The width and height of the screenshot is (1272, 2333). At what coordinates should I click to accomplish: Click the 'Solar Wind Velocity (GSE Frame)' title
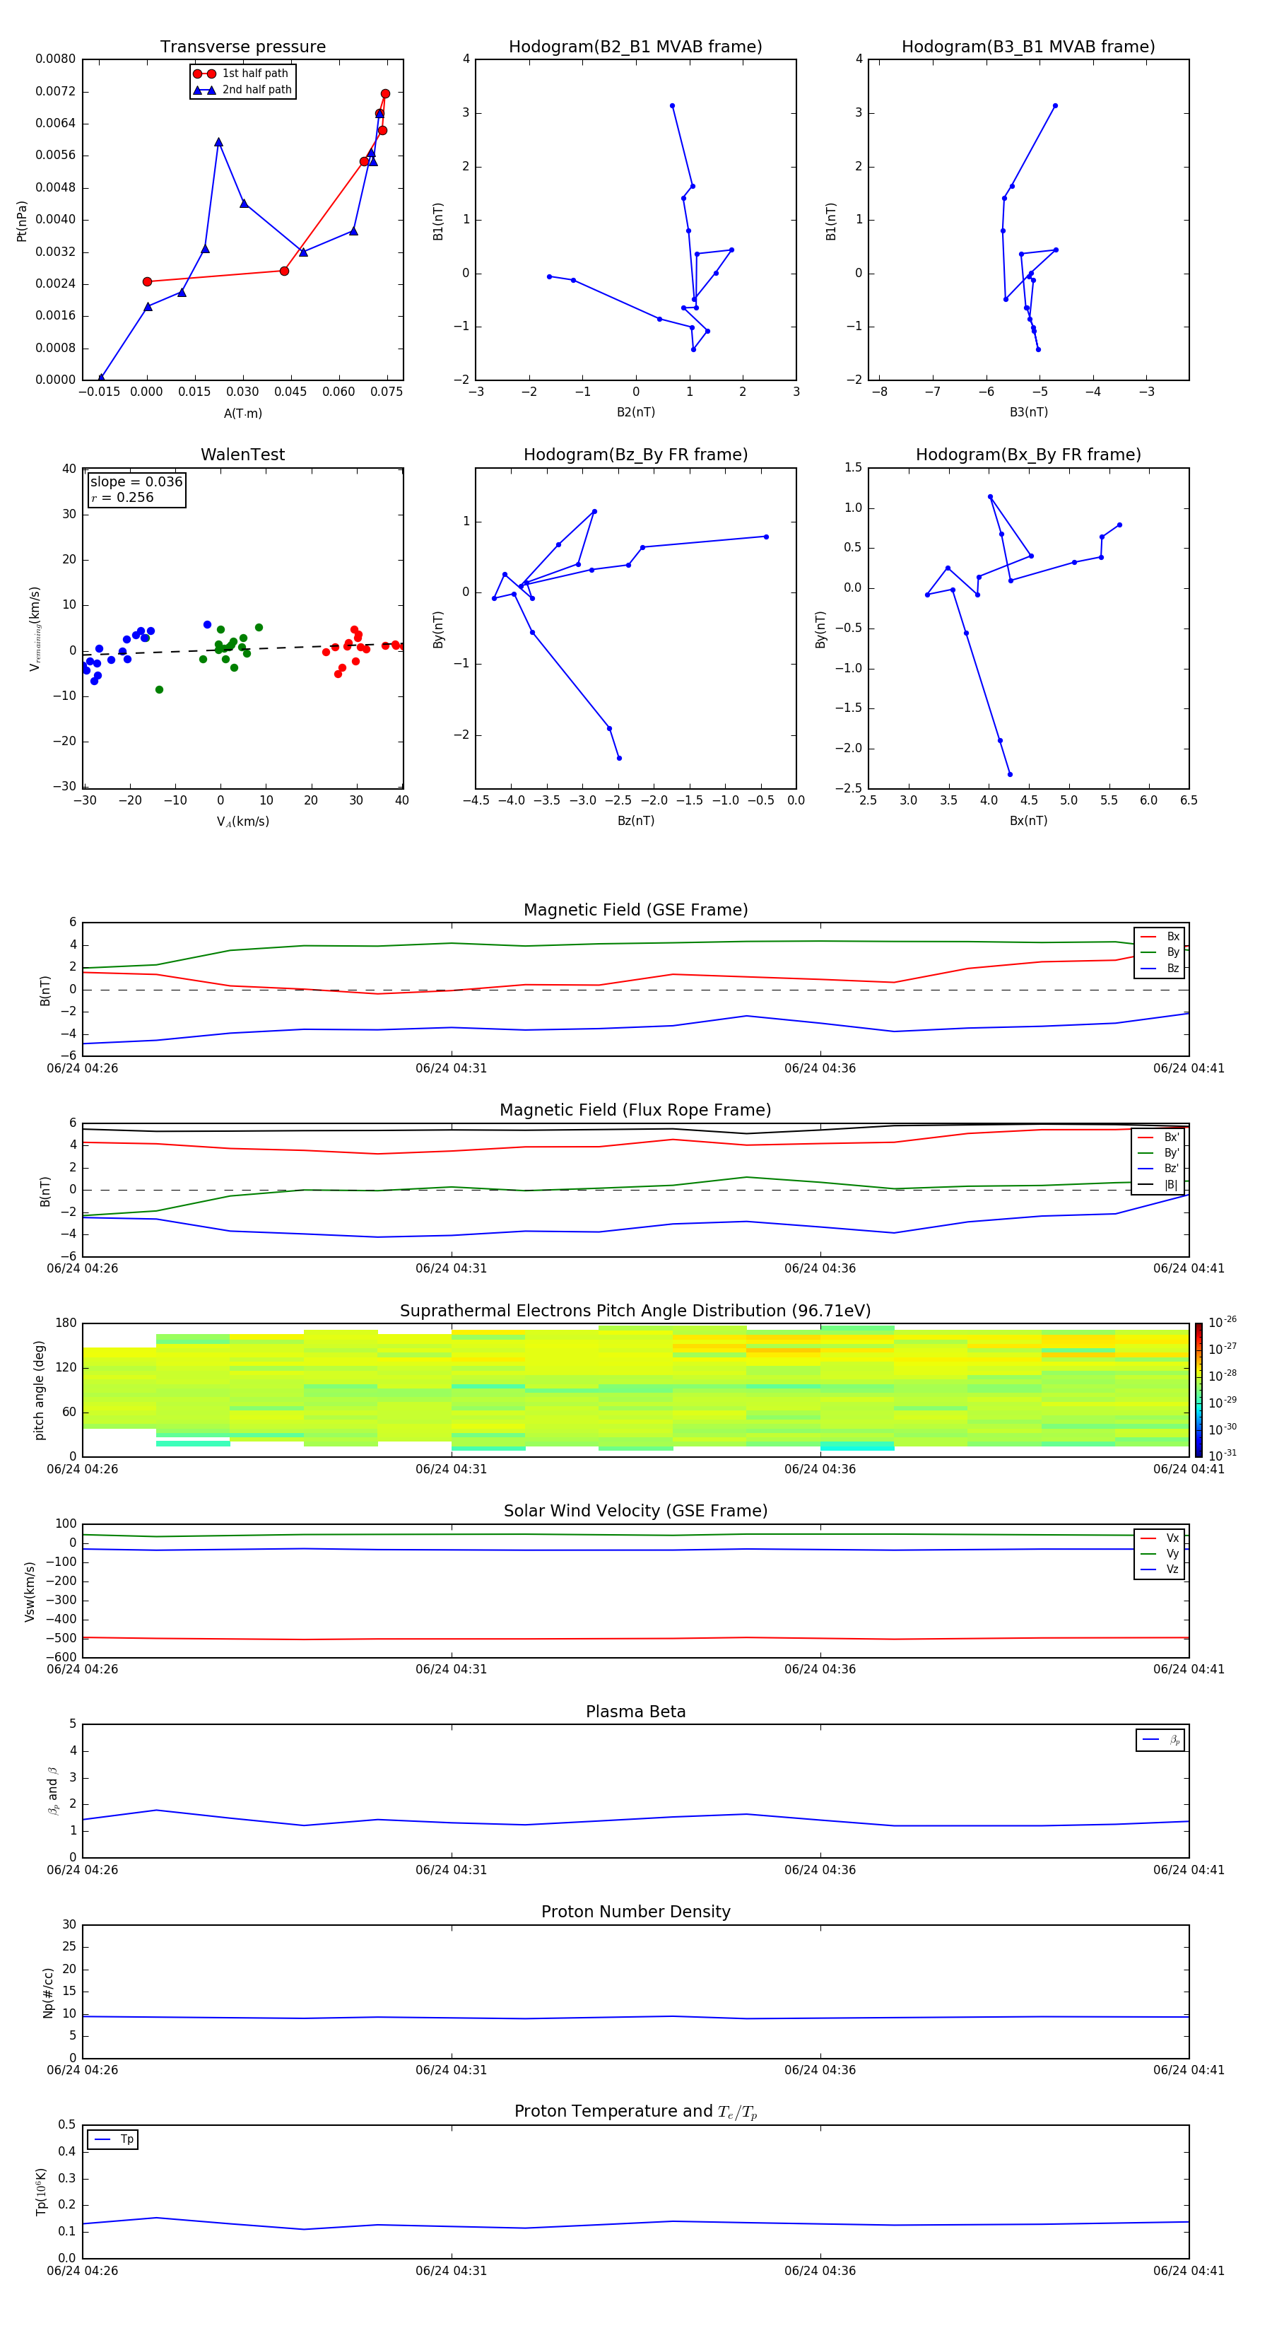[x=635, y=1511]
